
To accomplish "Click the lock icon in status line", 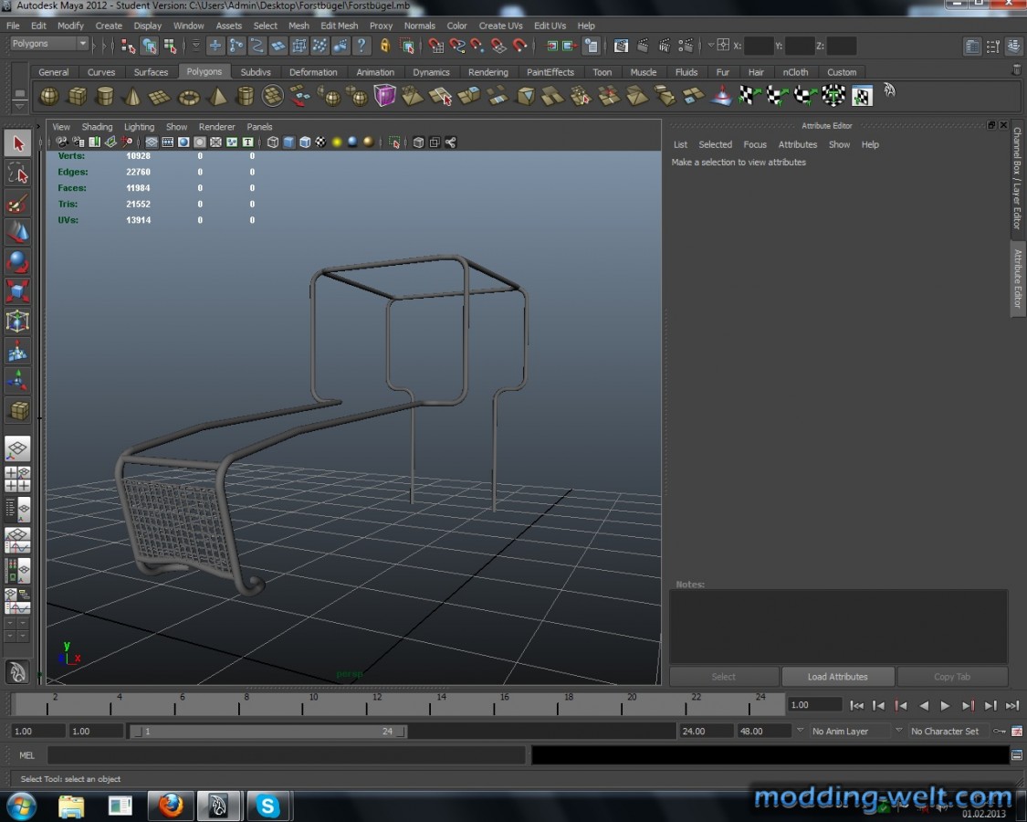I will coord(385,46).
